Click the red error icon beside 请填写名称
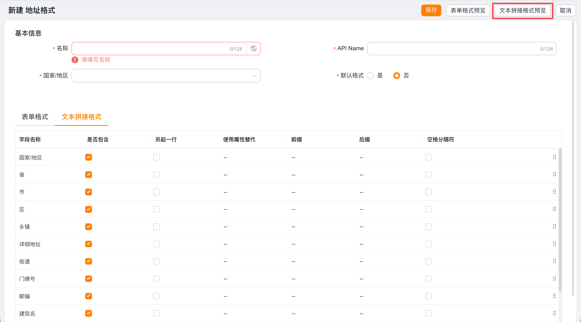Viewport: 581px width, 322px height. point(75,60)
